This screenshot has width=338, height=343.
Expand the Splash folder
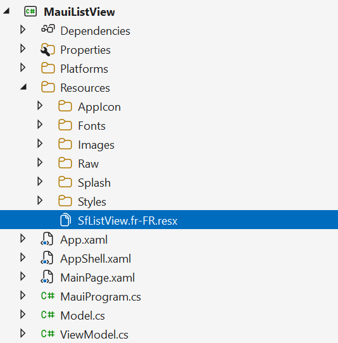[40, 182]
